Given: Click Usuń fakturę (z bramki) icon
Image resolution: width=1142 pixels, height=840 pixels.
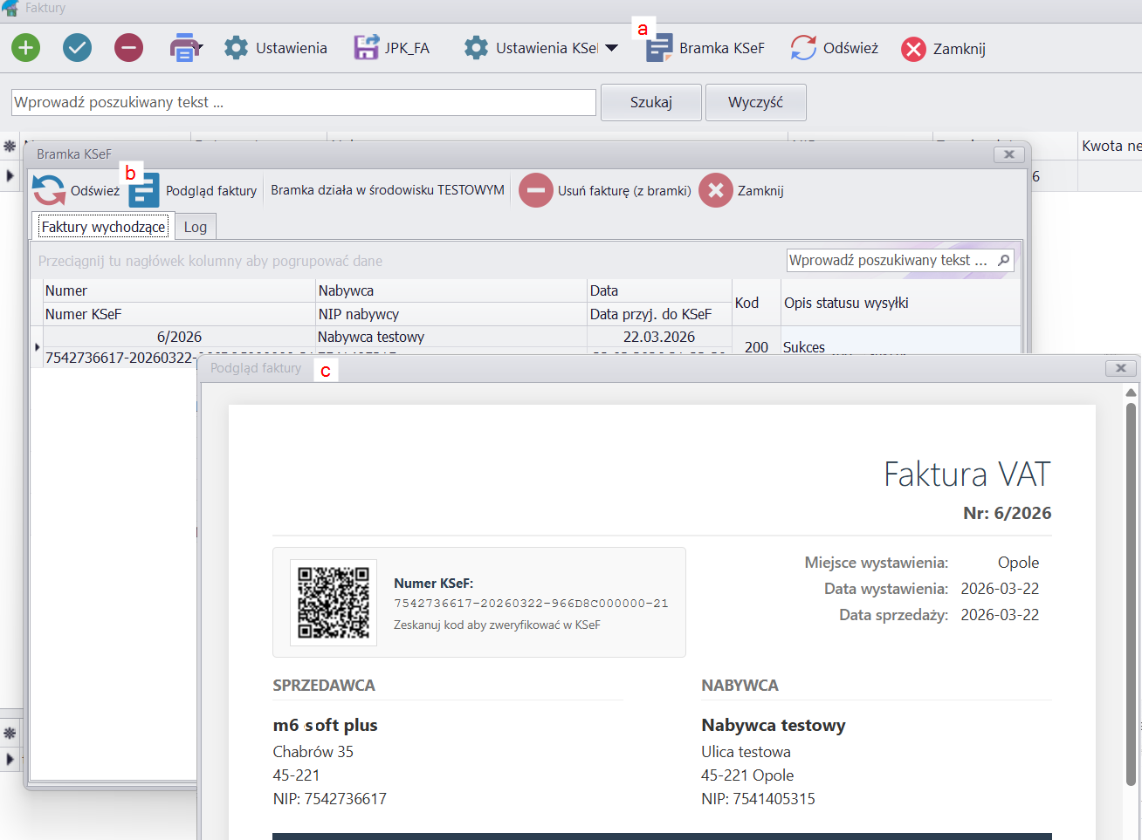Looking at the screenshot, I should point(536,190).
